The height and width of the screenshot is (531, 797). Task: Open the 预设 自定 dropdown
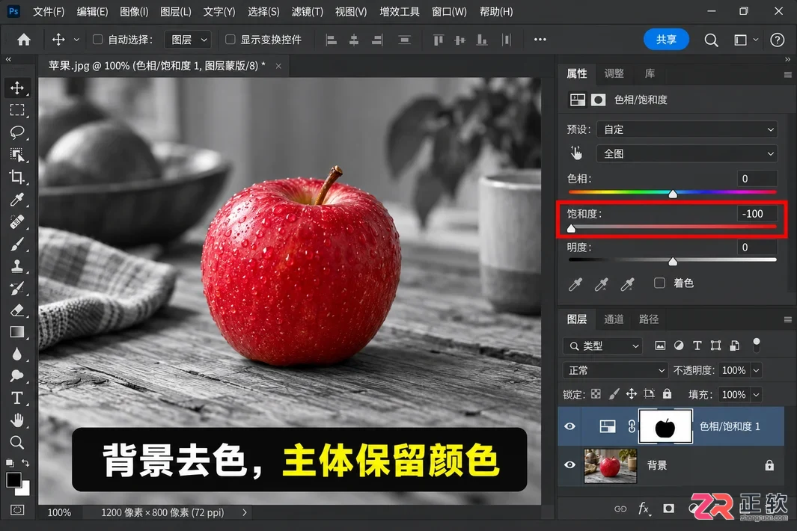pos(687,129)
